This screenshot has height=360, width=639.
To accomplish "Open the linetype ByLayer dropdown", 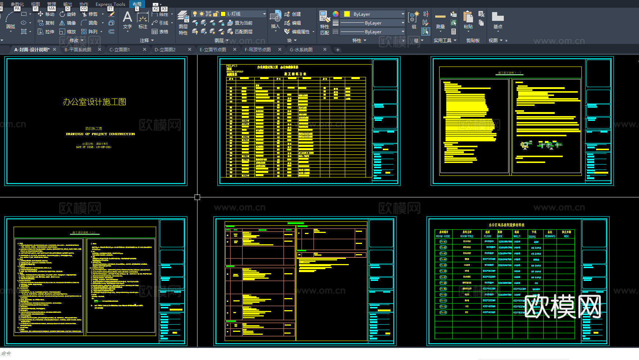I will pyautogui.click(x=373, y=32).
